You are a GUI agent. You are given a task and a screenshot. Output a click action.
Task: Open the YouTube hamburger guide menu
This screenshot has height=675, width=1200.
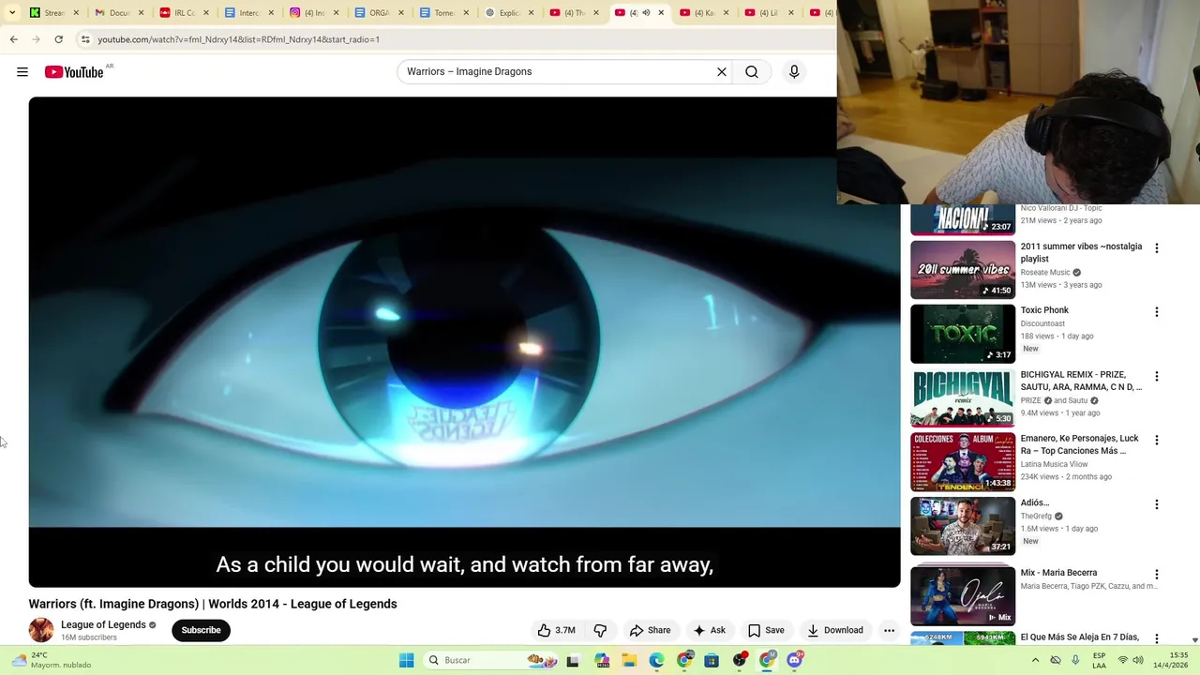tap(22, 72)
